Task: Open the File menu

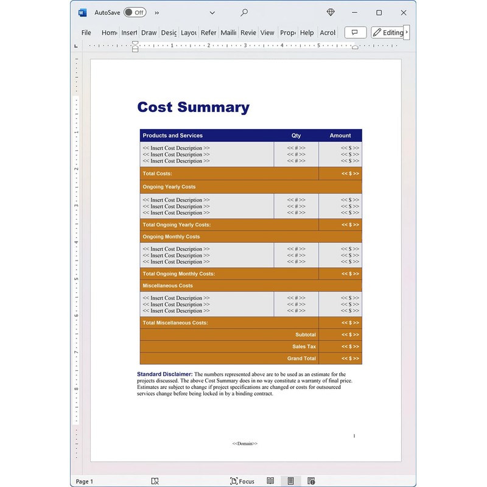Action: (x=86, y=33)
